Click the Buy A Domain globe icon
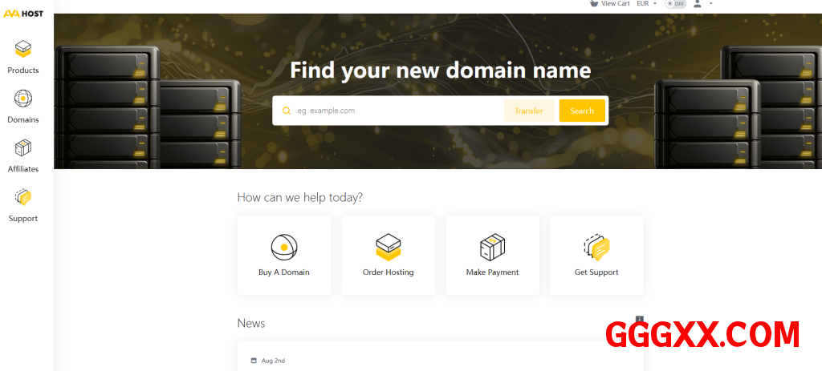 (283, 247)
